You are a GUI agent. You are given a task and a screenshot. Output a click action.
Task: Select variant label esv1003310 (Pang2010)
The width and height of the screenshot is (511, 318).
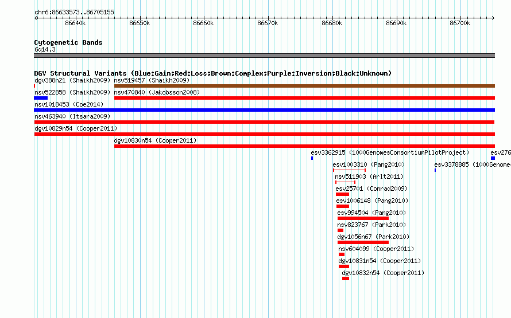tap(369, 164)
